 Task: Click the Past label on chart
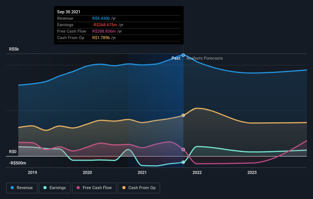176,58
